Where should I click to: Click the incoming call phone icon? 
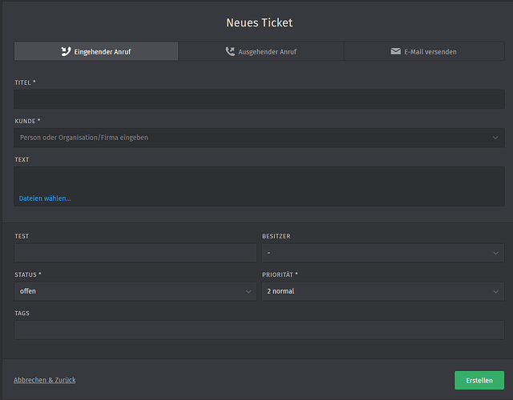pos(67,51)
